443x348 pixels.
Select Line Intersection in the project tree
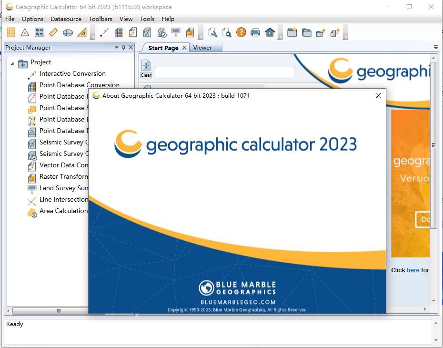[x=63, y=200]
